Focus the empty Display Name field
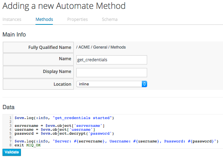Viewport: 223px width, 158px height. 111,72
